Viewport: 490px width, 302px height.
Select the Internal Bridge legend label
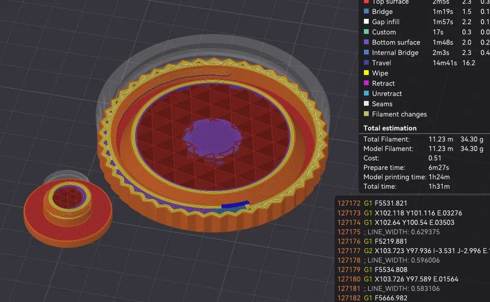click(x=395, y=53)
